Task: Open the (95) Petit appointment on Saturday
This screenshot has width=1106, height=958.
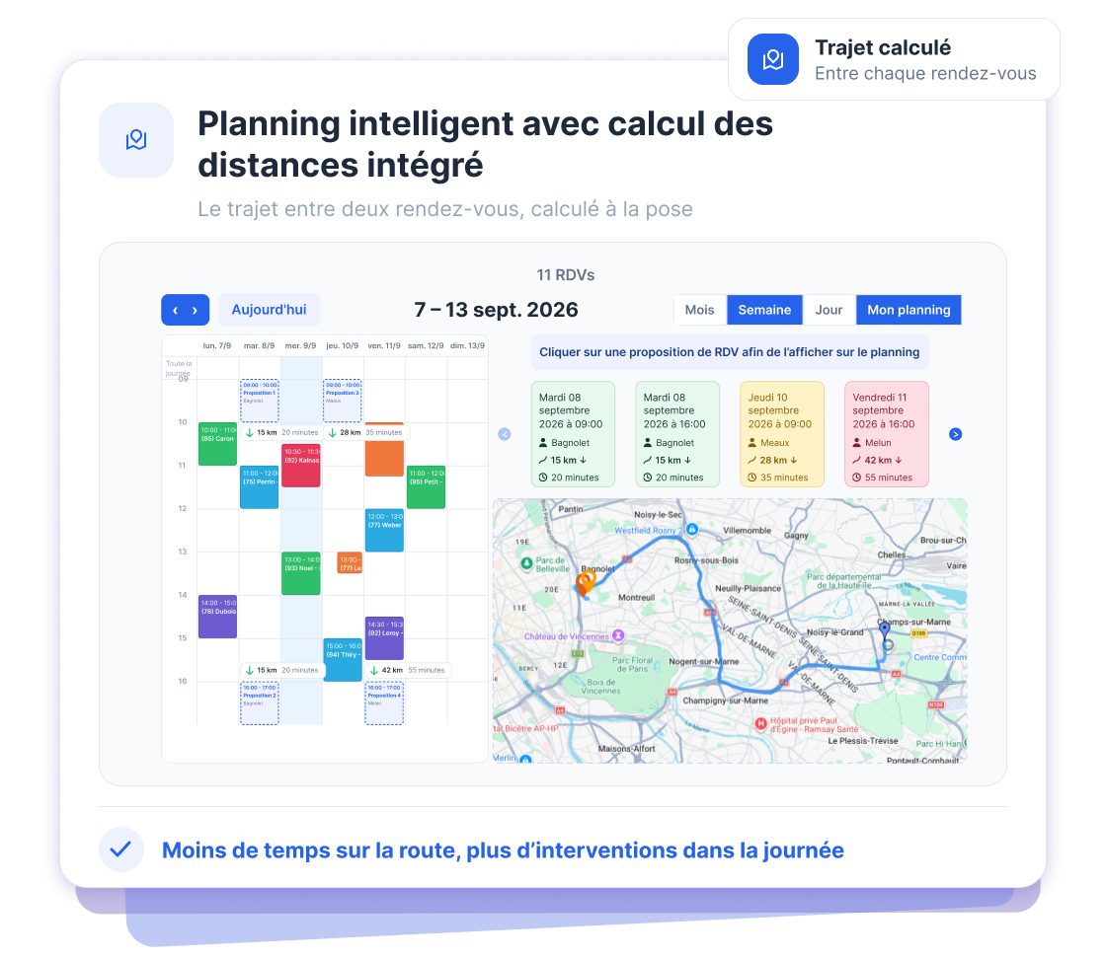Action: point(426,487)
